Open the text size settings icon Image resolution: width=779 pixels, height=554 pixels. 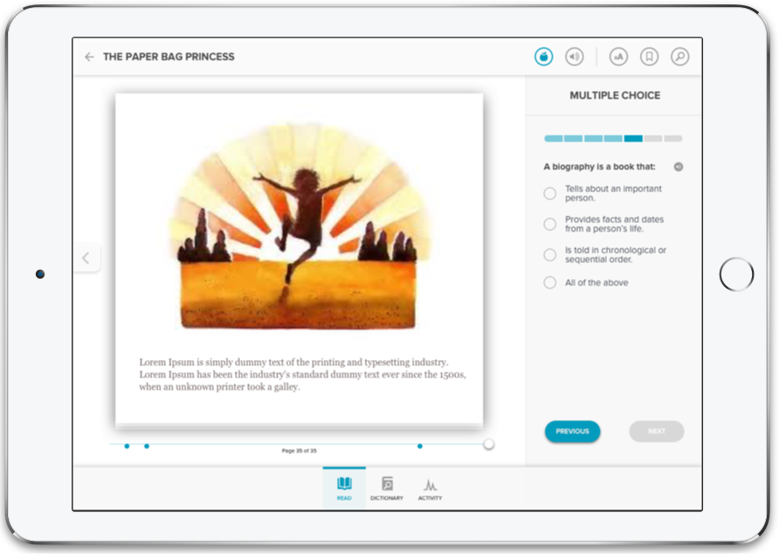tap(618, 57)
